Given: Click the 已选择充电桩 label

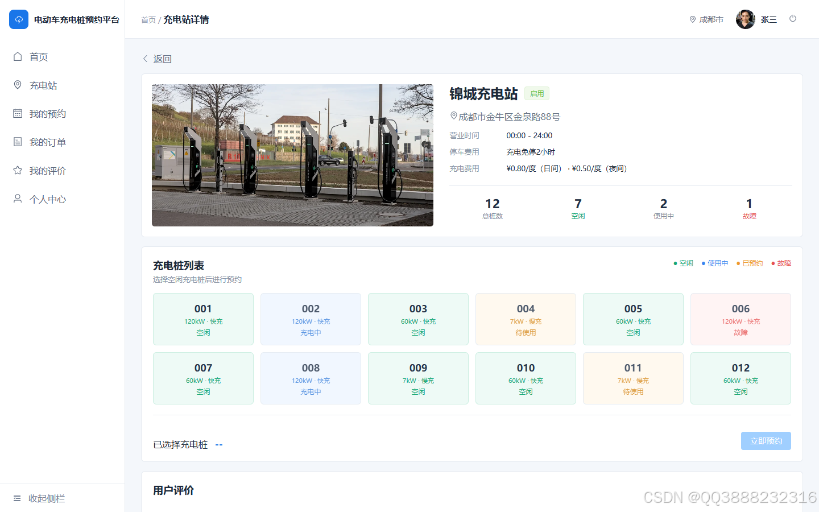Looking at the screenshot, I should click(x=180, y=445).
